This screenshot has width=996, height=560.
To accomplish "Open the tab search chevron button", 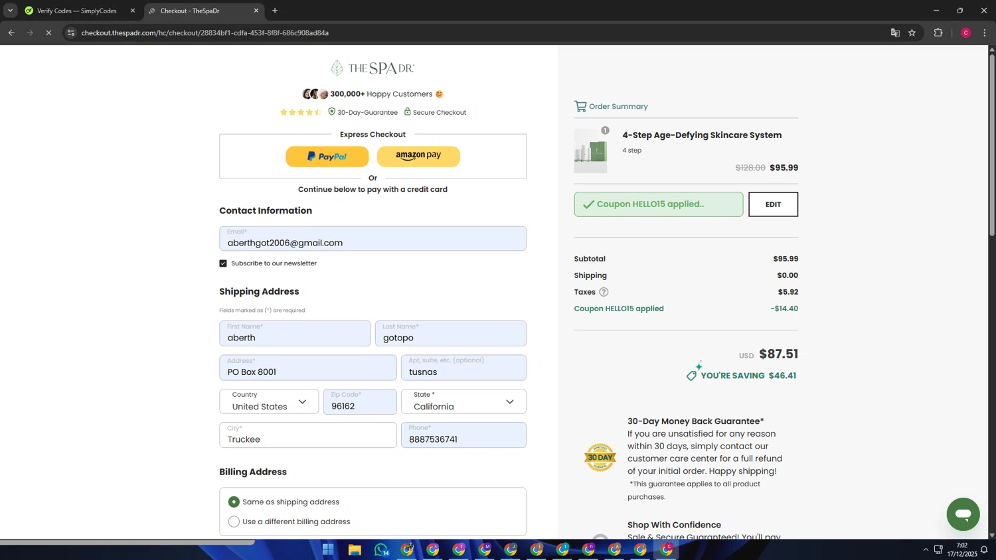I will (x=10, y=11).
